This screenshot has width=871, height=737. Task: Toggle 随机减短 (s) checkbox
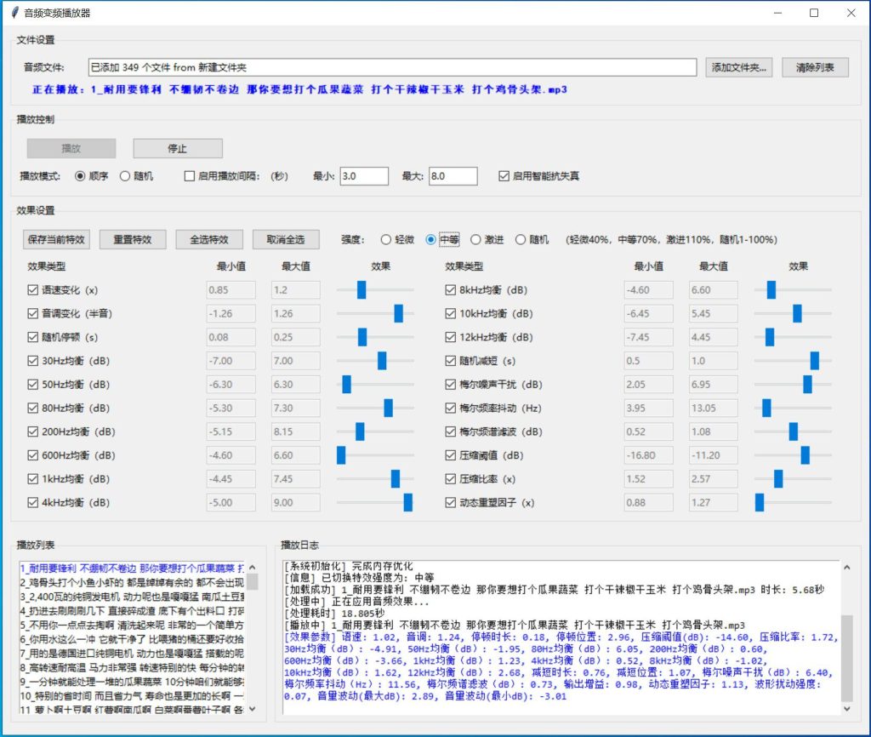(x=451, y=361)
